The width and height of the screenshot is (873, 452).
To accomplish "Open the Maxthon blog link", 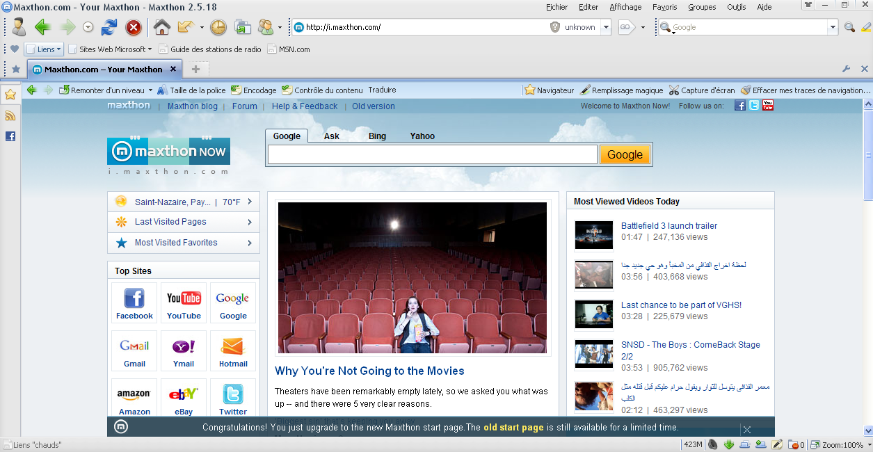I will coord(193,106).
